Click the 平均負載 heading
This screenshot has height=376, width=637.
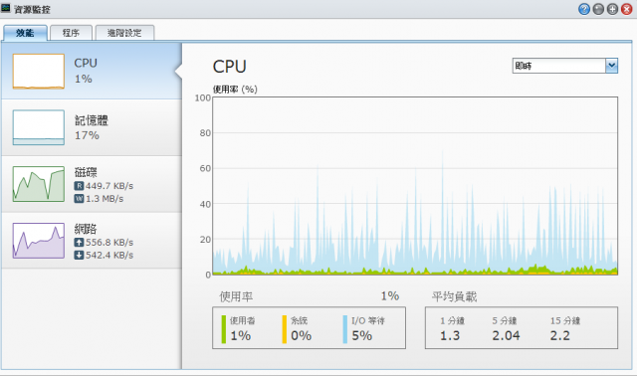tap(454, 296)
